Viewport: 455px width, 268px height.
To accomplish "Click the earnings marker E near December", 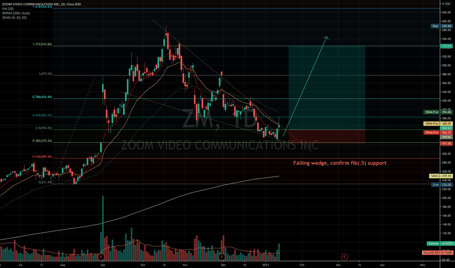I will point(222,257).
